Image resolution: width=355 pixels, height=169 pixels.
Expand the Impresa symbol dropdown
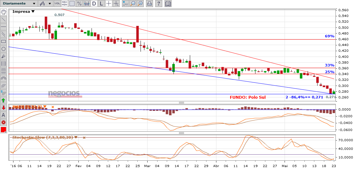click(33, 12)
